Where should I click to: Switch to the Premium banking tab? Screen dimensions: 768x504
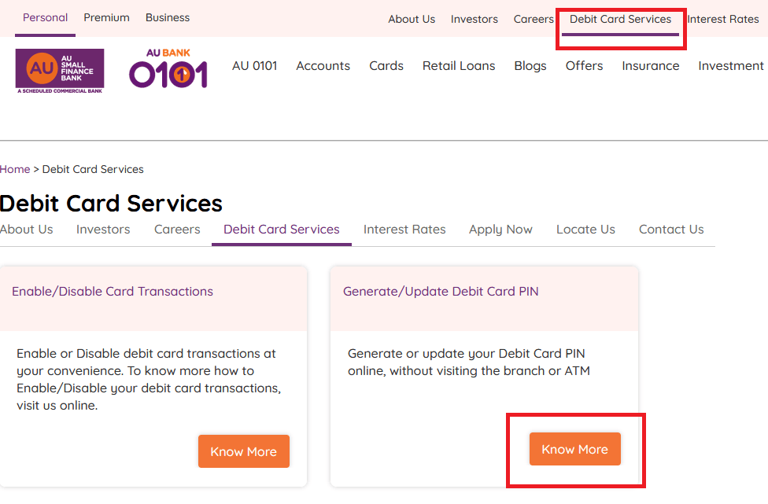[x=106, y=17]
